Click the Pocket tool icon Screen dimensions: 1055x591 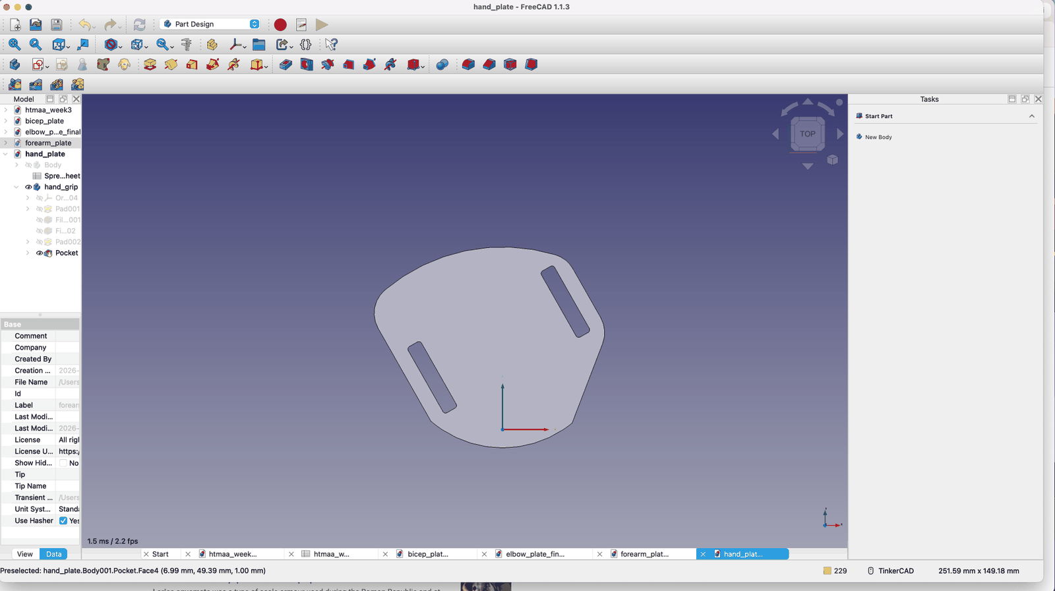pos(286,65)
